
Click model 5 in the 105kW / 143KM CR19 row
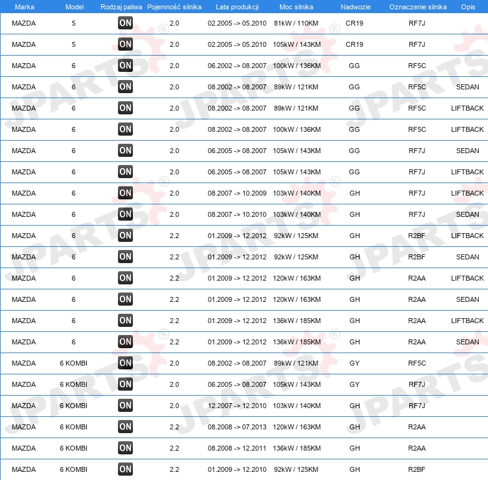coord(74,44)
